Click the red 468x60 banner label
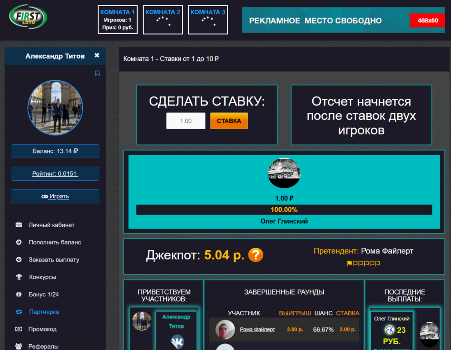 tap(427, 20)
